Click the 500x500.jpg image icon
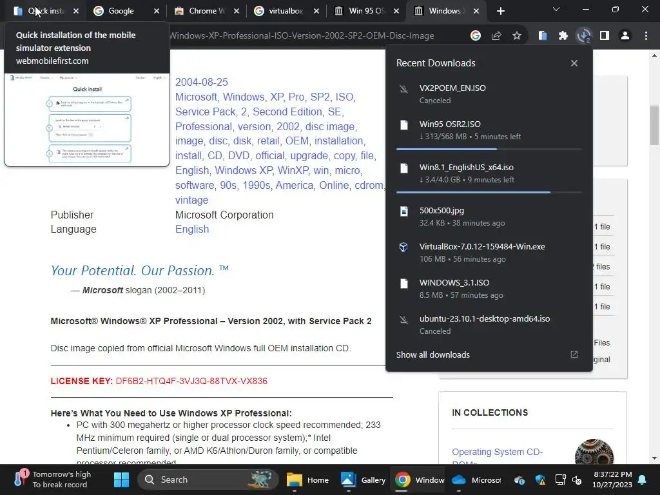Viewport: 660px width, 495px height. tap(403, 211)
